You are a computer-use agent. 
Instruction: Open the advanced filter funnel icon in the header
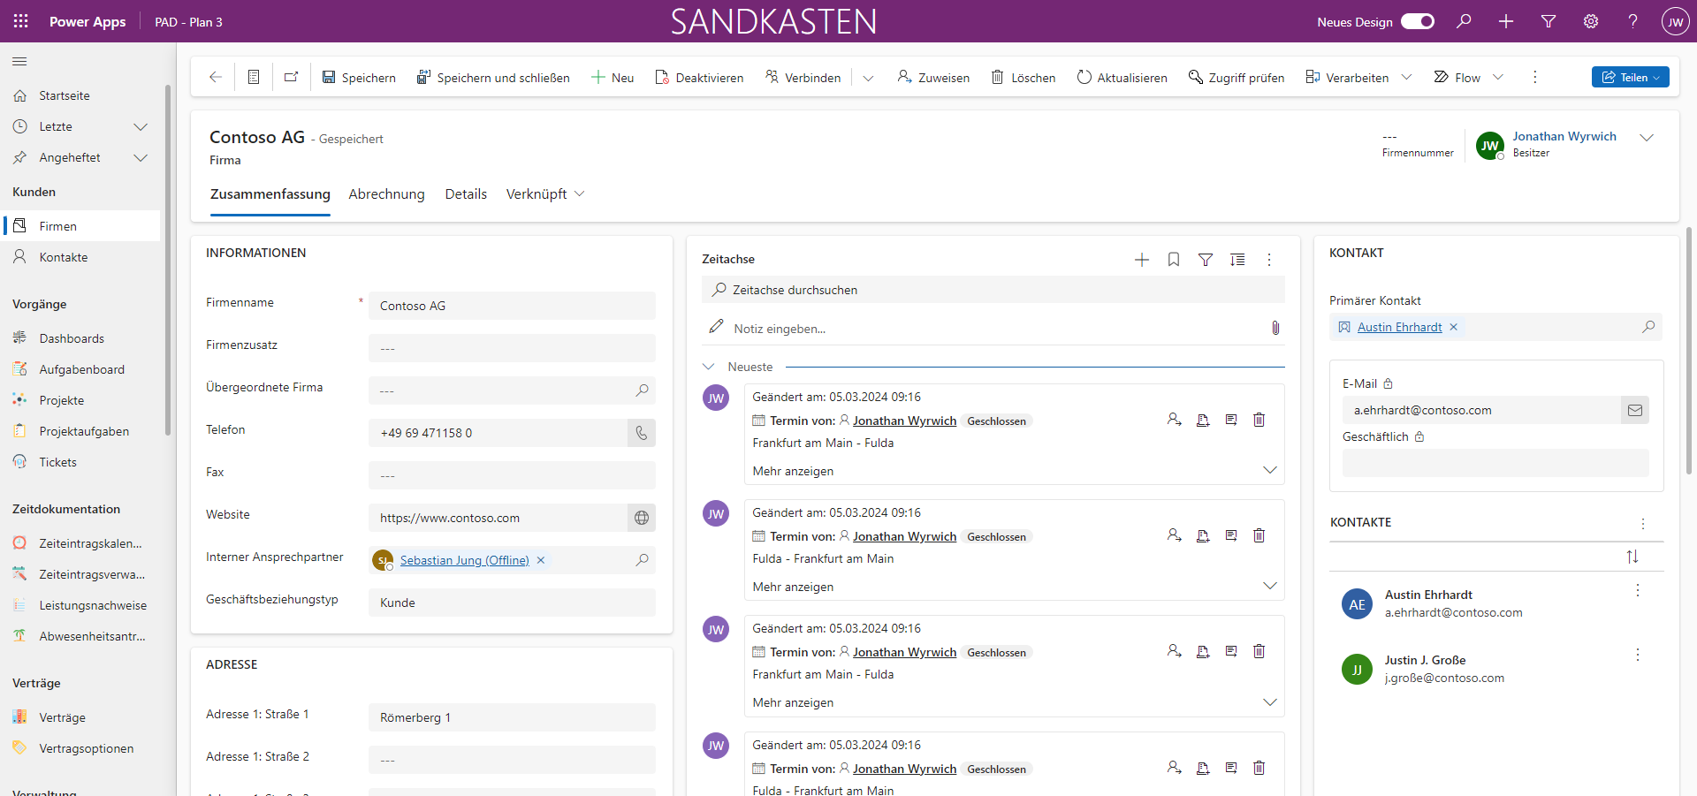click(1549, 21)
